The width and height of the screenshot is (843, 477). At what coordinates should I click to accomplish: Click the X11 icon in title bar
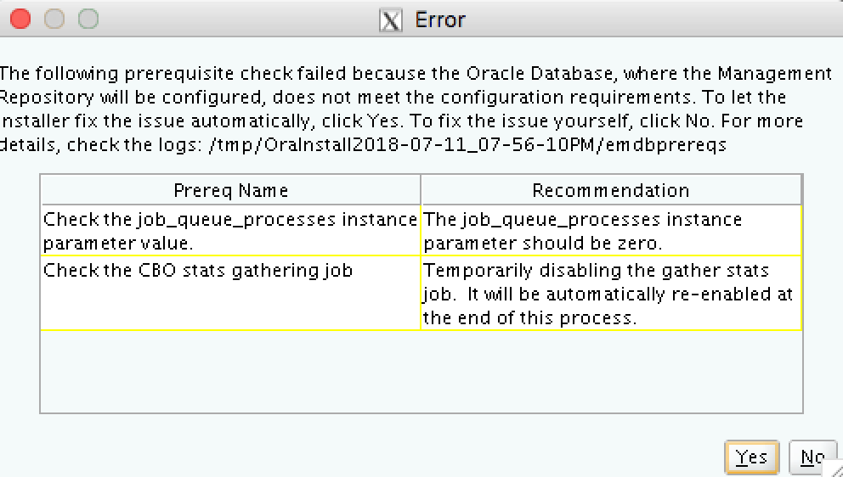[390, 20]
